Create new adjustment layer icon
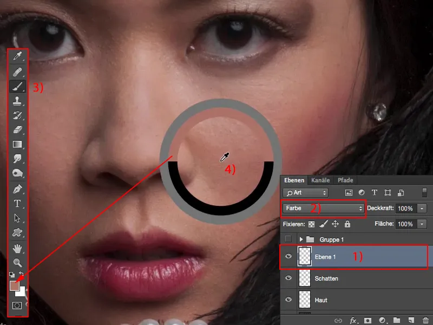 point(383,321)
